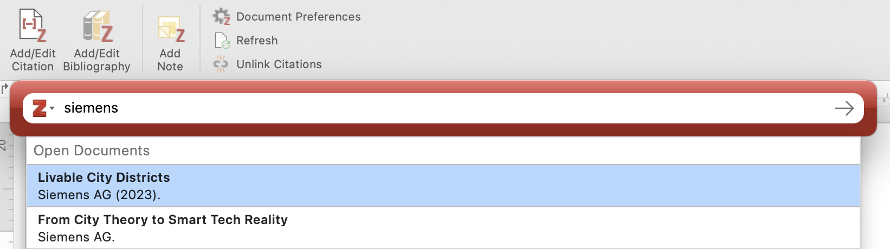Click the "Siemens AG (2023)." author line
The width and height of the screenshot is (890, 249).
[99, 195]
